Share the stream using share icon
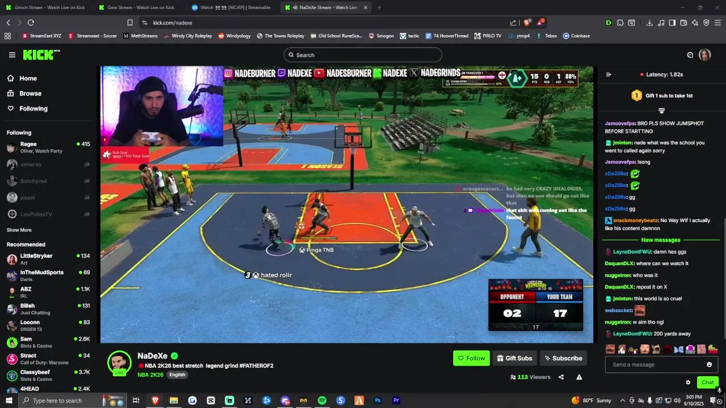 pyautogui.click(x=561, y=377)
